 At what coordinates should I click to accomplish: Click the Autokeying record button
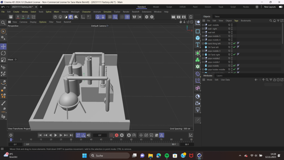[117, 135]
